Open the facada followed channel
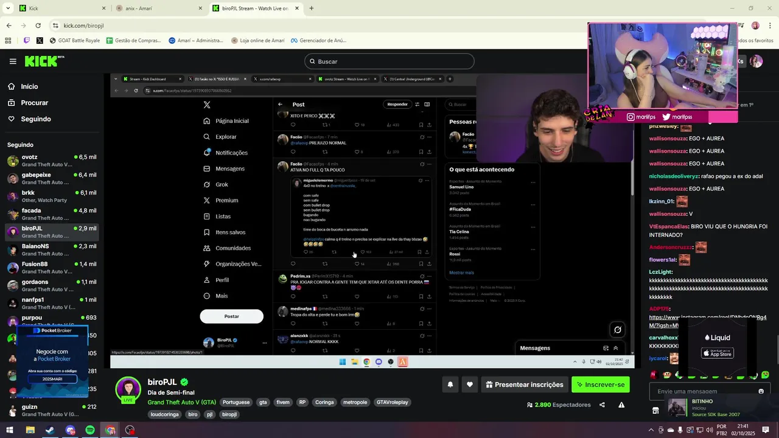779x438 pixels. click(52, 214)
